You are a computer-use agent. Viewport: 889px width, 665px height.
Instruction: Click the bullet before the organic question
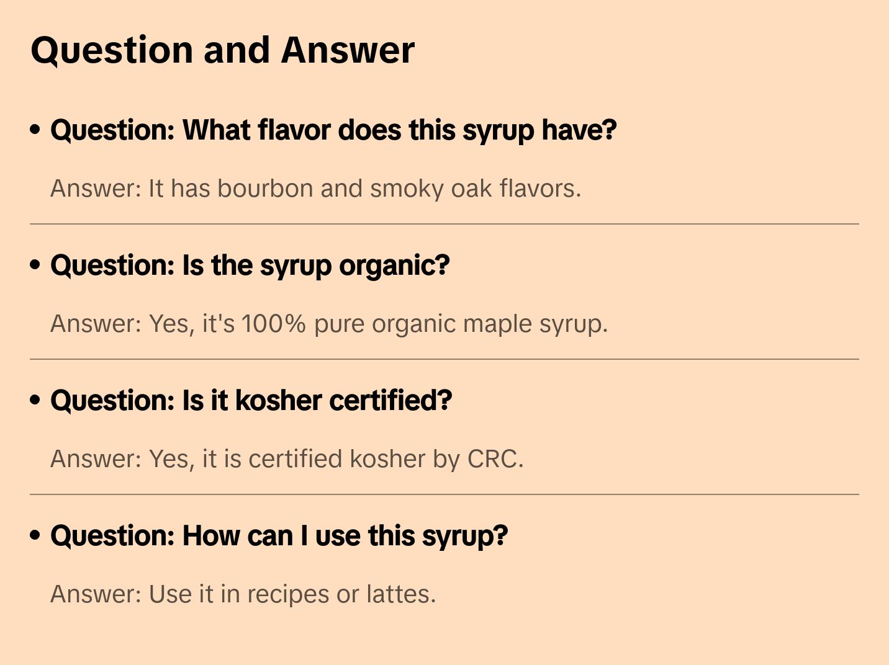(x=35, y=265)
